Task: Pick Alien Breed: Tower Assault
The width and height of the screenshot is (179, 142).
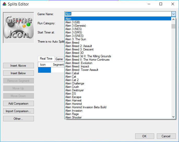Action: [118, 70]
